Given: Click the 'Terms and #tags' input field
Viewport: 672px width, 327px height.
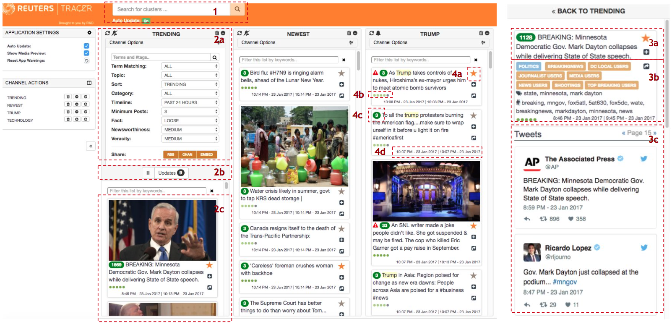Looking at the screenshot, I should (x=161, y=58).
